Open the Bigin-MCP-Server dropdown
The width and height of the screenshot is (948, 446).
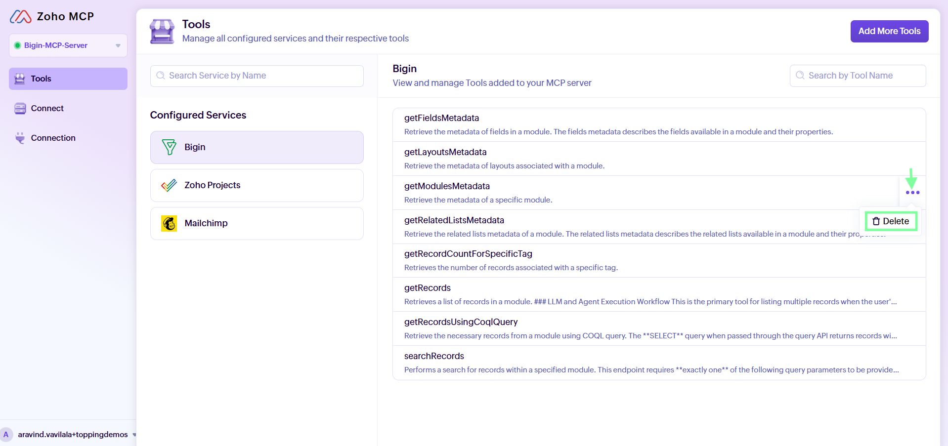point(68,45)
